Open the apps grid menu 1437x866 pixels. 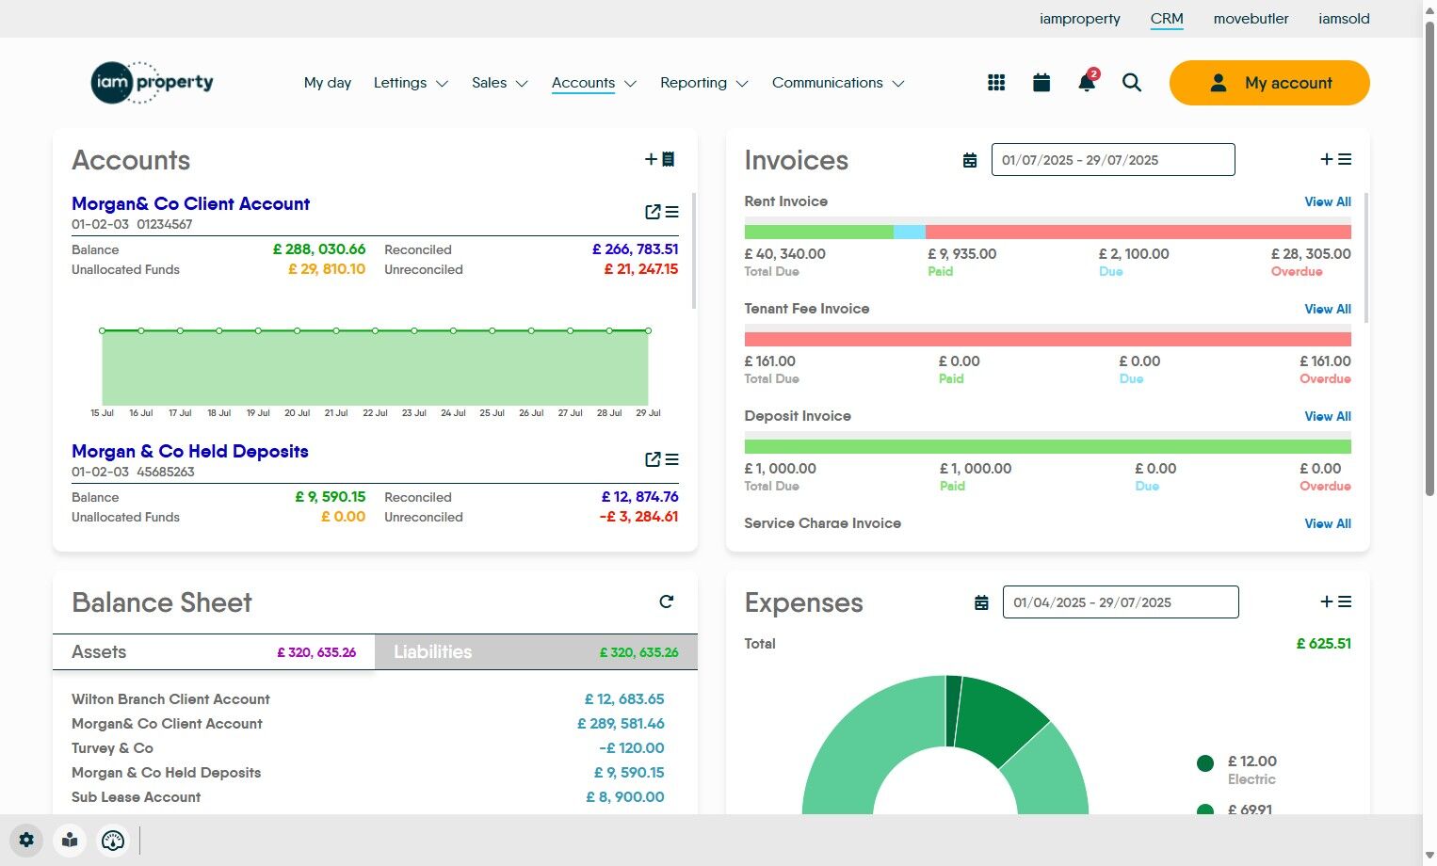pos(995,83)
